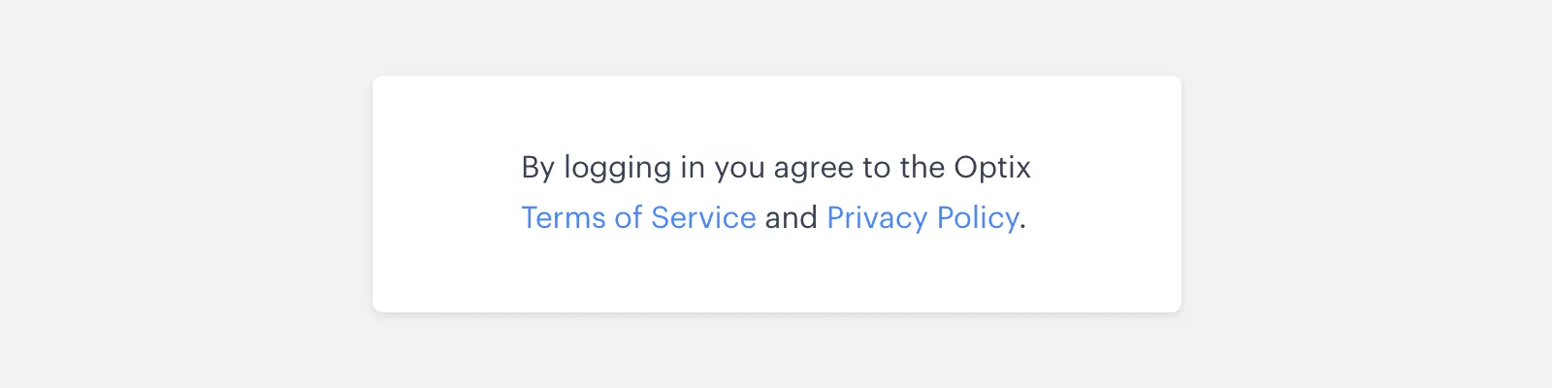Viewport: 1552px width, 388px height.
Task: Click the word "the" before Optix
Action: [922, 168]
